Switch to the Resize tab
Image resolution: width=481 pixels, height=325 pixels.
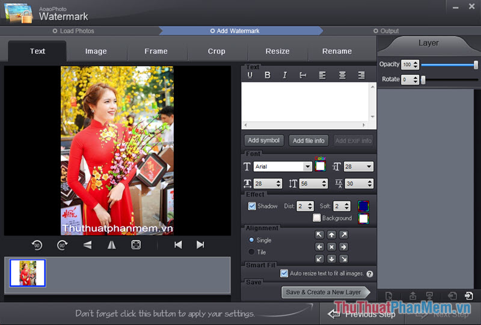(x=278, y=51)
